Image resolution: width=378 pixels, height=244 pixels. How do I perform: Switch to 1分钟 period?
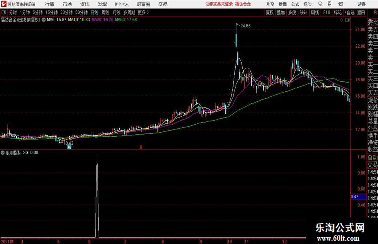pos(25,12)
